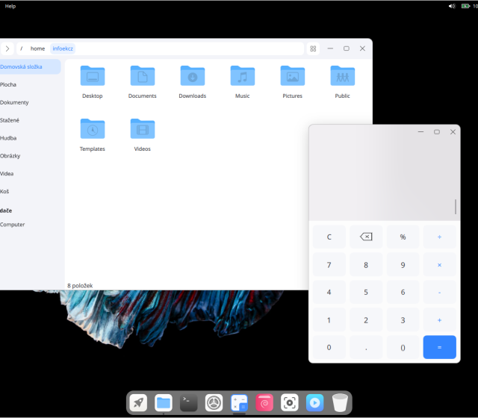Select the "home" breadcrumb in path bar
The height and width of the screenshot is (418, 478).
point(37,49)
